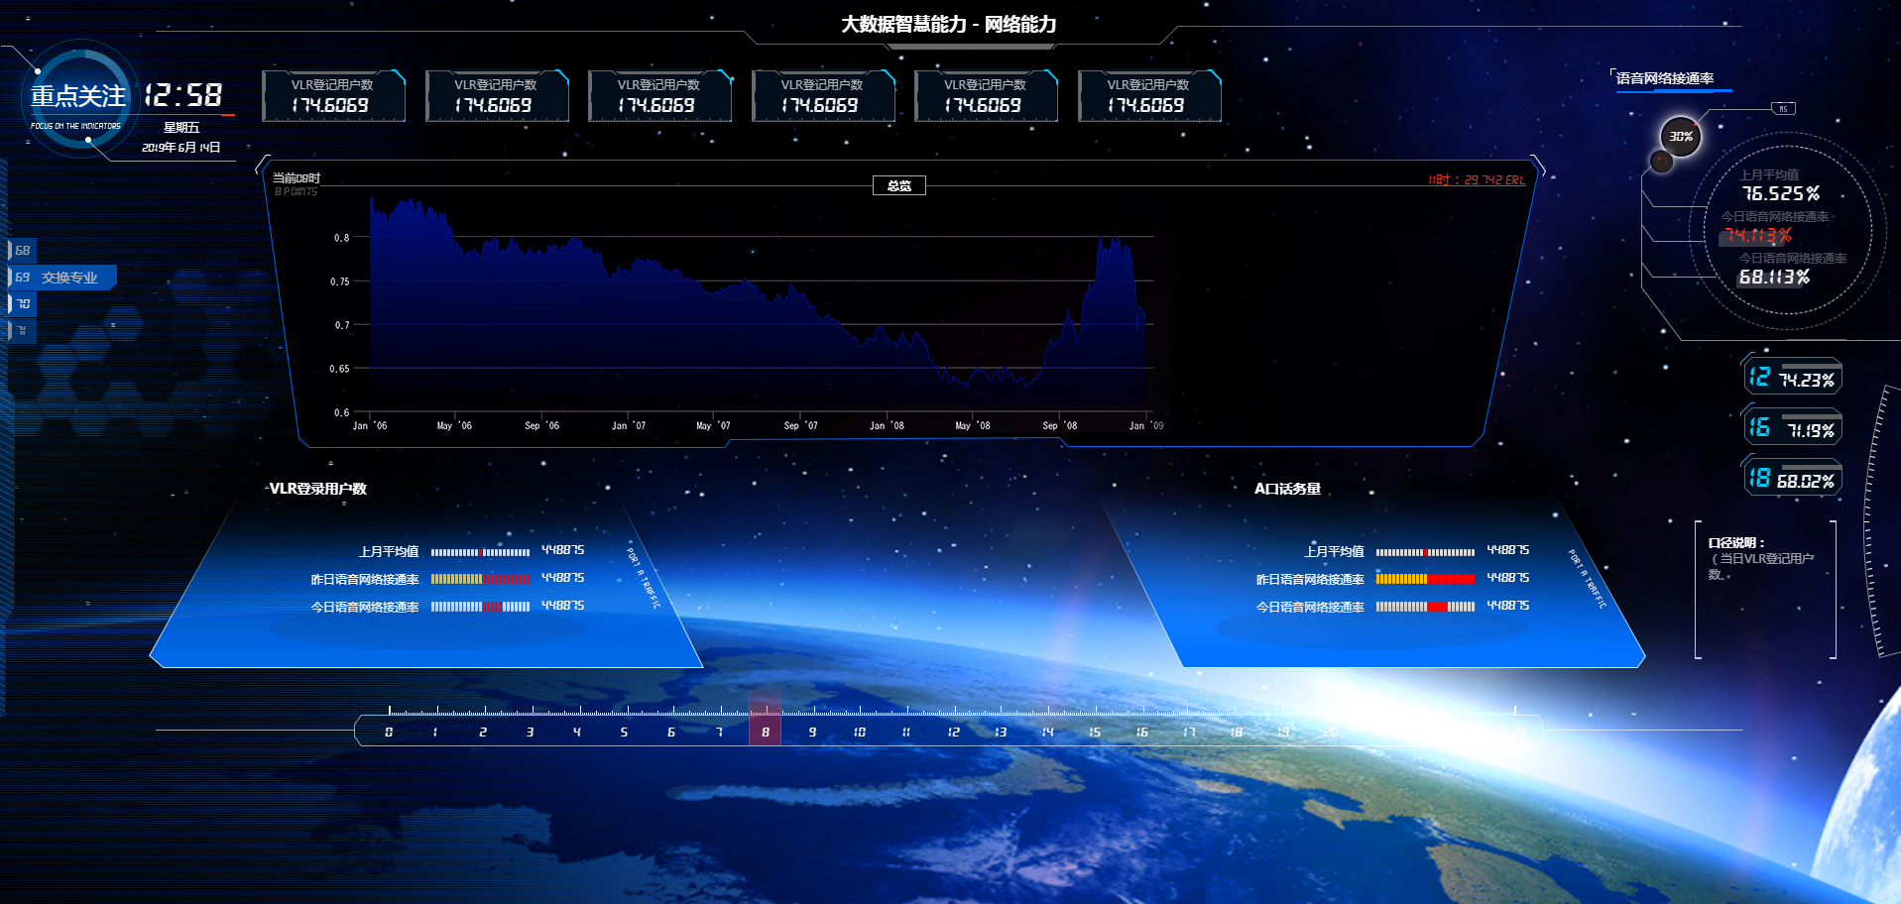
Task: Select hour 7 on the timeline
Action: click(x=719, y=733)
